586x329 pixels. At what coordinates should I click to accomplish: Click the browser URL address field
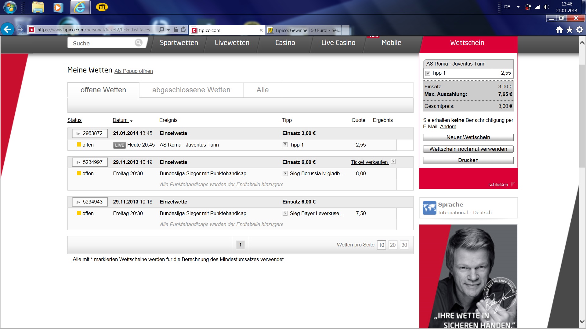pyautogui.click(x=93, y=30)
